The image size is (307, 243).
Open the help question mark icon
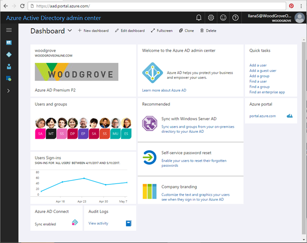tap(236, 18)
